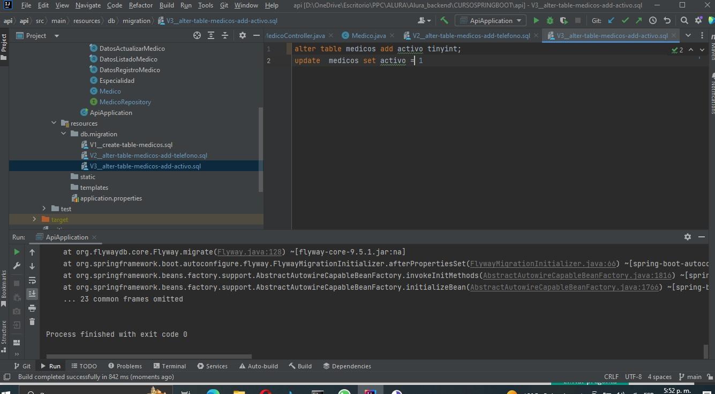Go to next highlighted problem arrow
The height and width of the screenshot is (394, 715).
pos(702,50)
